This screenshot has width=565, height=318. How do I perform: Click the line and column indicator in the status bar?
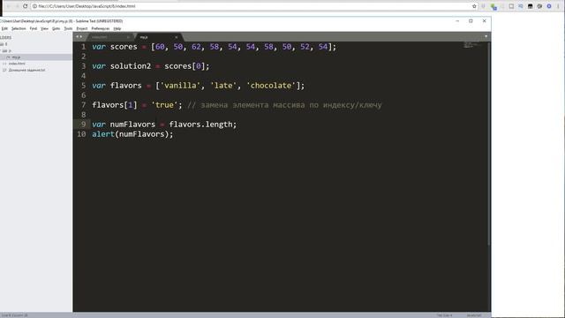14,315
